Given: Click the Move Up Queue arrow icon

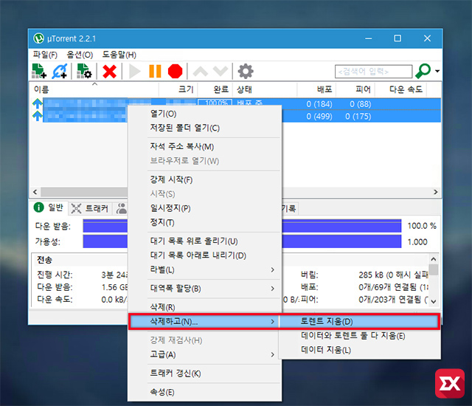Looking at the screenshot, I should click(200, 72).
